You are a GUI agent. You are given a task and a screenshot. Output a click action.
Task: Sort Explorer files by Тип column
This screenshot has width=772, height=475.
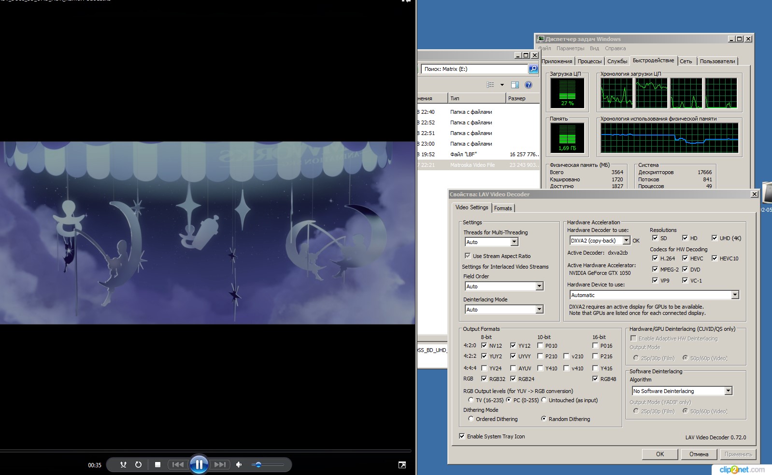pyautogui.click(x=477, y=98)
